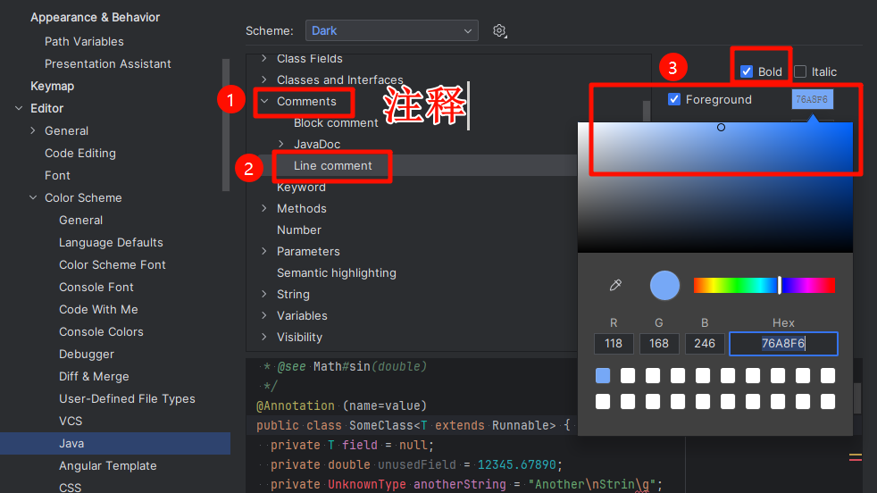
Task: Open Presentation Assistant settings
Action: [x=108, y=63]
